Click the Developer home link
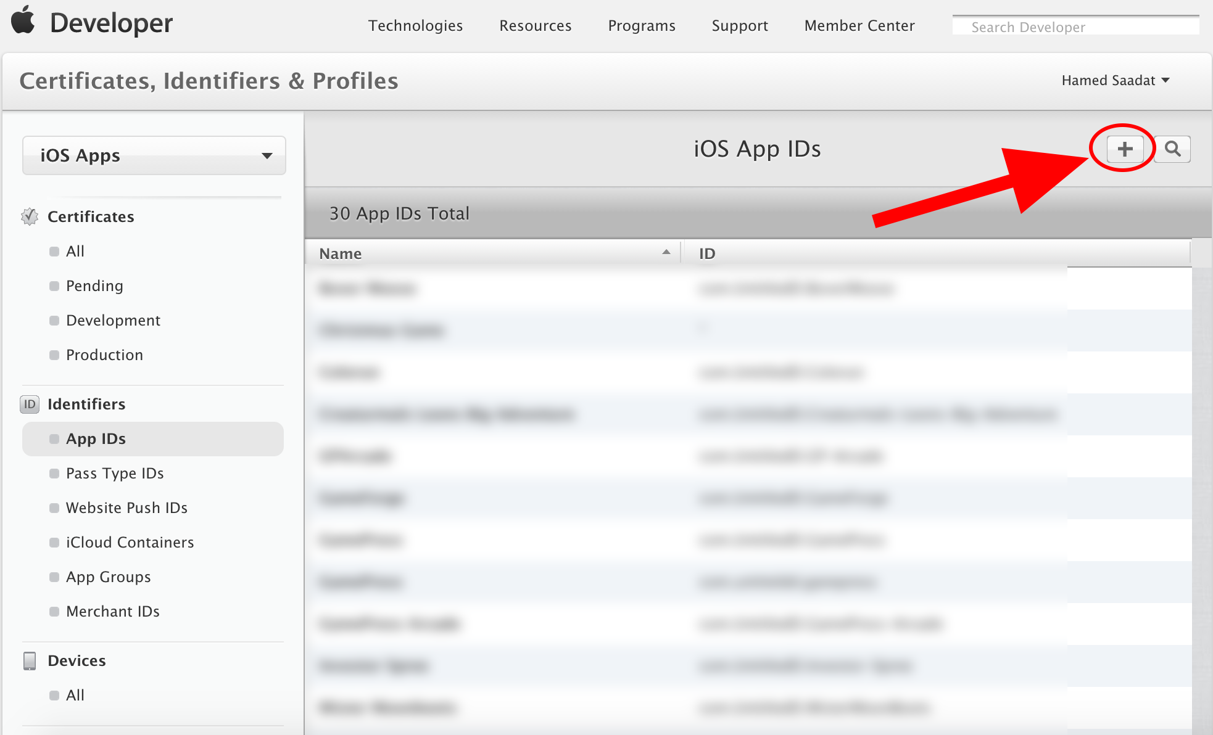Viewport: 1213px width, 735px height. pyautogui.click(x=112, y=23)
